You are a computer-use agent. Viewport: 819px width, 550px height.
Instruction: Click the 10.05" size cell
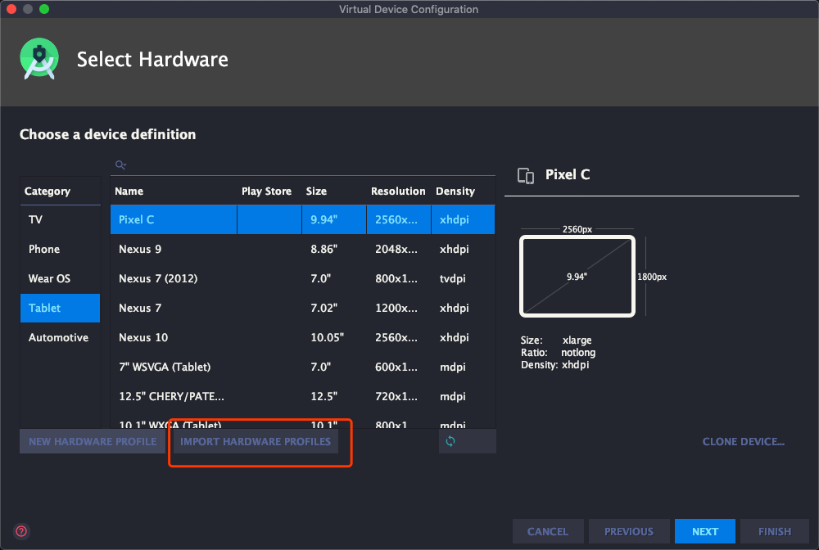coord(334,338)
